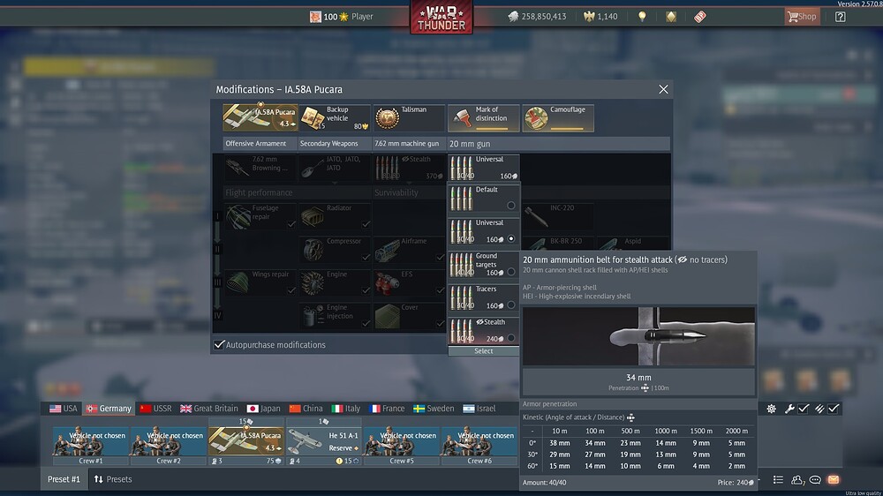The height and width of the screenshot is (496, 883).
Task: Choose the Stealth belt radio button
Action: (510, 338)
